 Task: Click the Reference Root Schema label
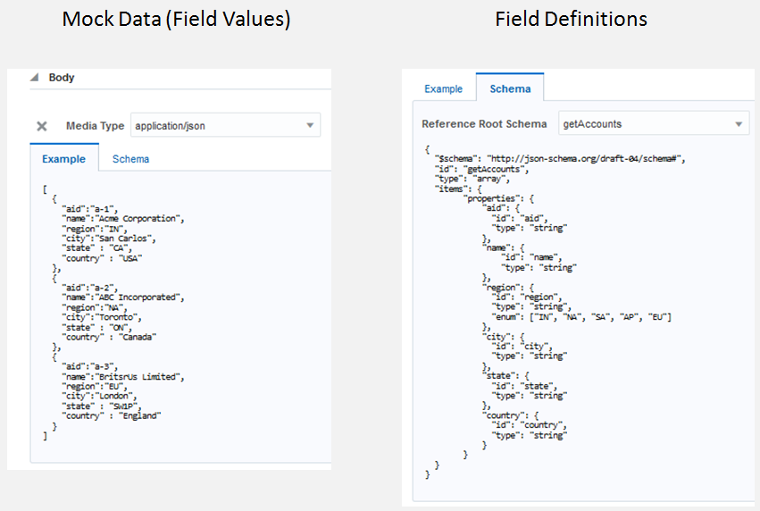point(484,124)
